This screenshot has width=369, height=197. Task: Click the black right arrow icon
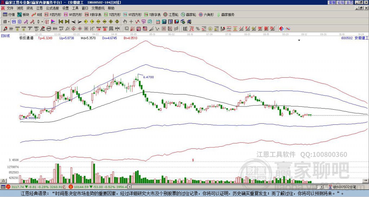click(80, 22)
